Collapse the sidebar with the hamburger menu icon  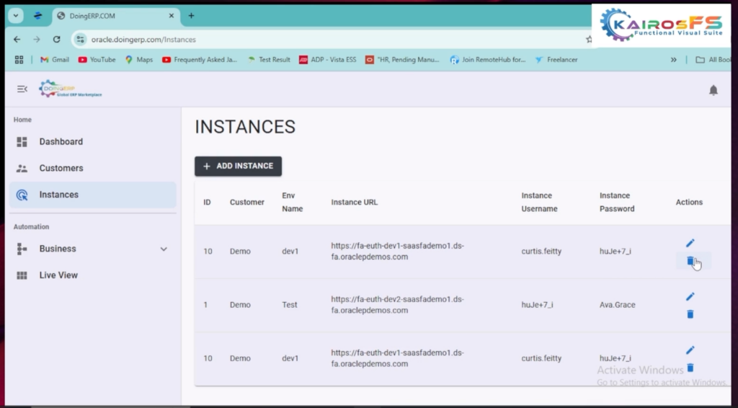coord(22,89)
